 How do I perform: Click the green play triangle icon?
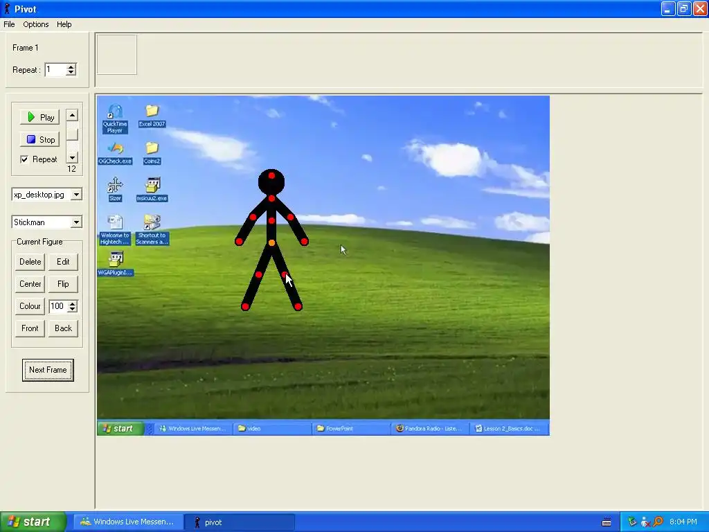pyautogui.click(x=31, y=117)
